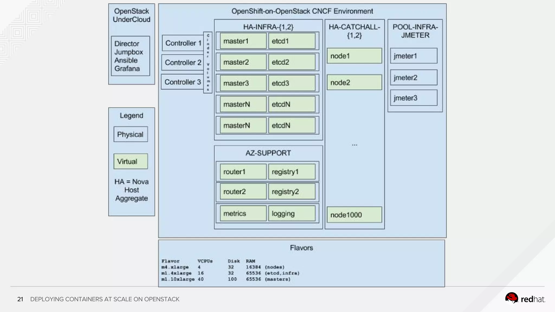
Task: Click the Red Hat logo
Action: coord(525,299)
